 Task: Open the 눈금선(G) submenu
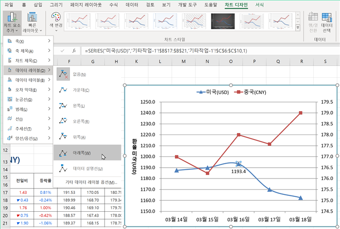point(28,99)
